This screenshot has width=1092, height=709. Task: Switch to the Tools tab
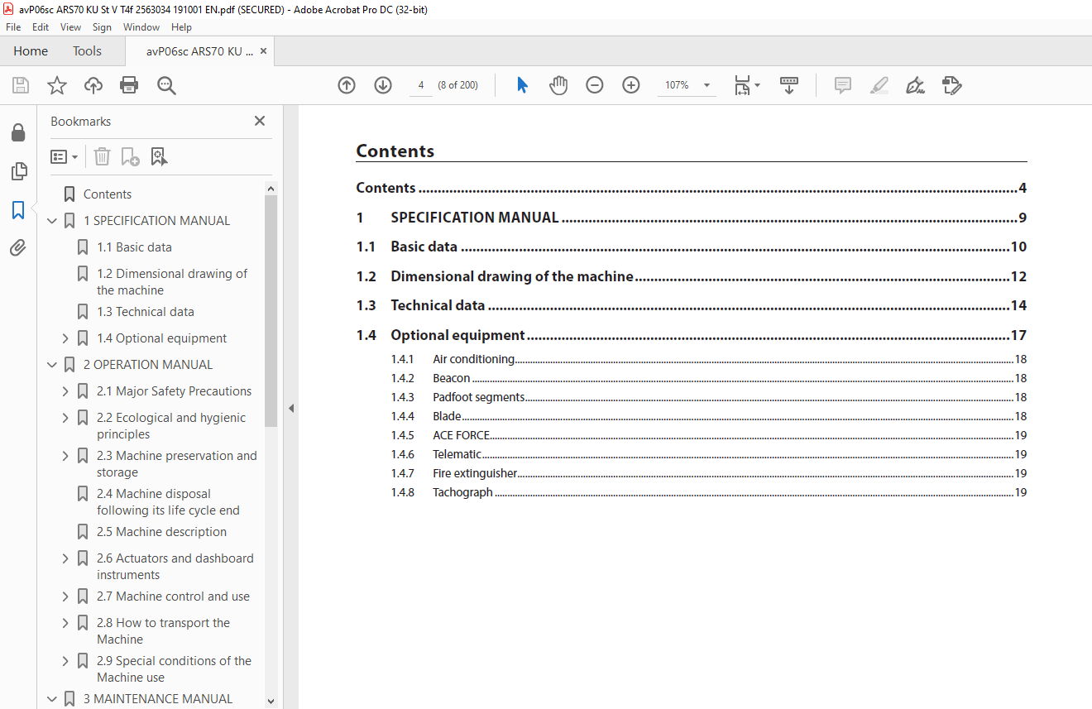click(x=87, y=51)
